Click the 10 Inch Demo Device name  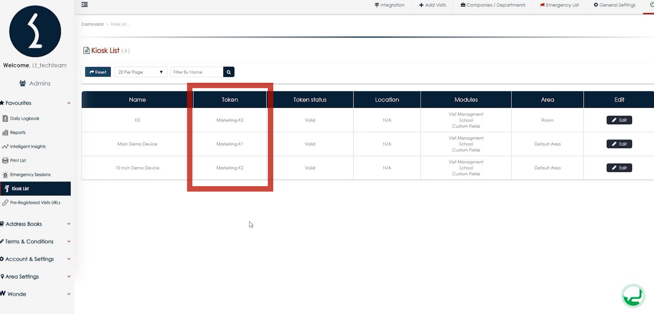pyautogui.click(x=137, y=168)
